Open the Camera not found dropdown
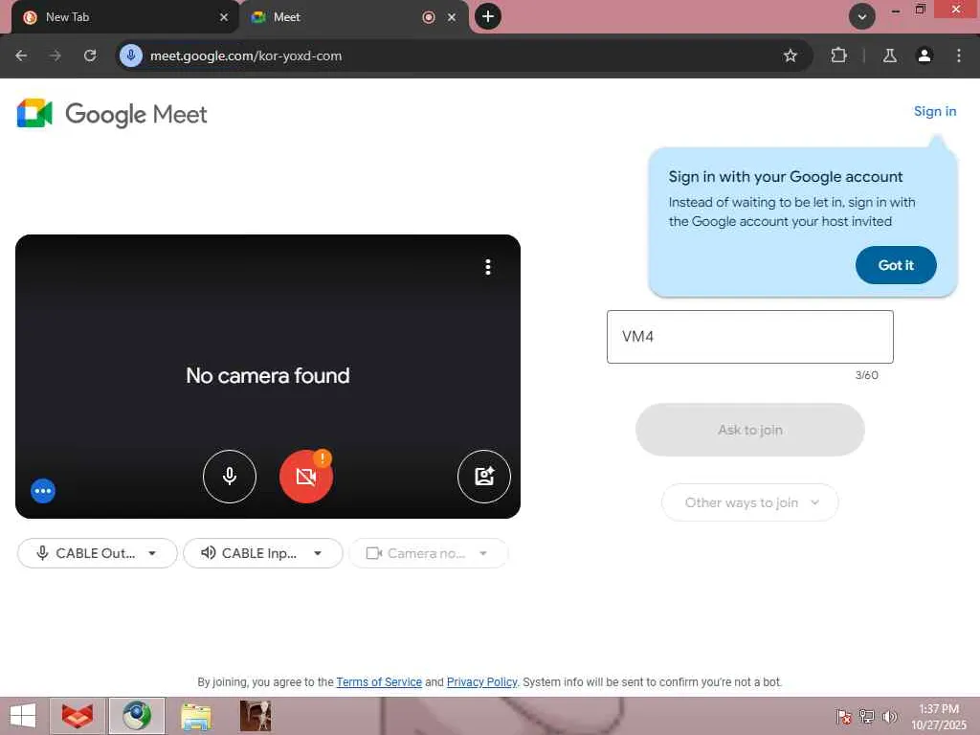Viewport: 980px width, 735px height. pyautogui.click(x=428, y=553)
